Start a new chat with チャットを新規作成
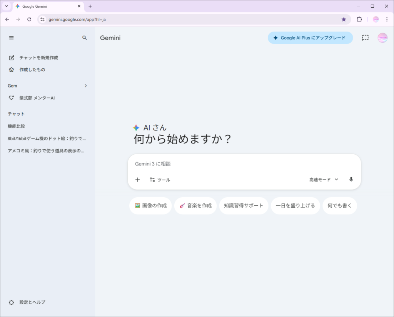Image resolution: width=394 pixels, height=317 pixels. click(x=38, y=58)
